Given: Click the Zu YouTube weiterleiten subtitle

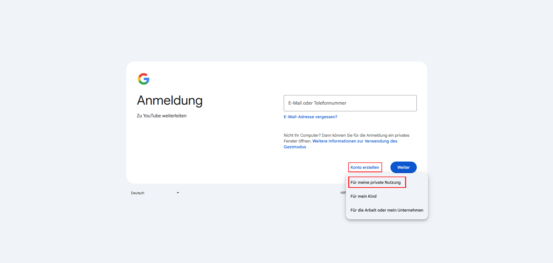Looking at the screenshot, I should pos(161,116).
